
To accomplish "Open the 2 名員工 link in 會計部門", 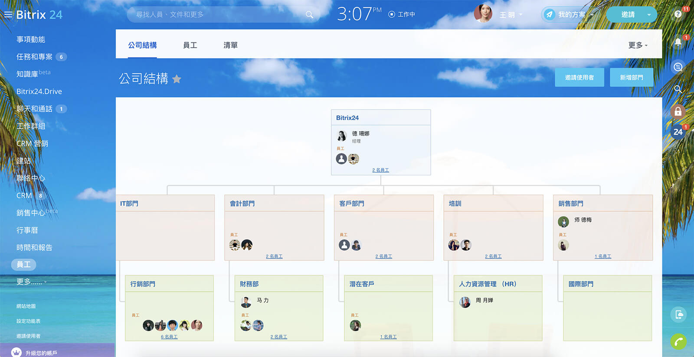I will point(274,256).
